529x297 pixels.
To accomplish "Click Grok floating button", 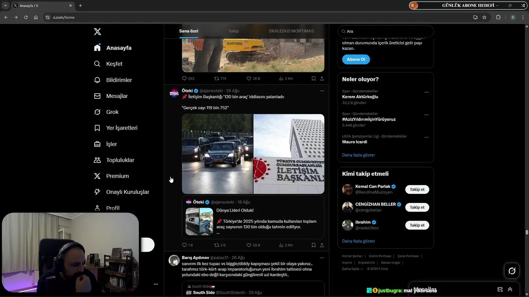I will 512,271.
